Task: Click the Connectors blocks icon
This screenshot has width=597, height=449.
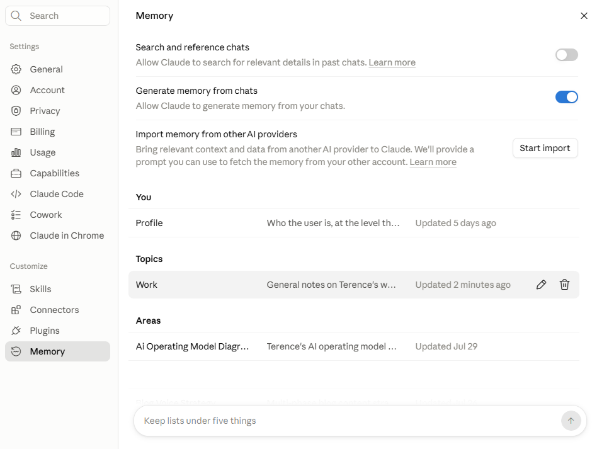Action: pyautogui.click(x=16, y=310)
